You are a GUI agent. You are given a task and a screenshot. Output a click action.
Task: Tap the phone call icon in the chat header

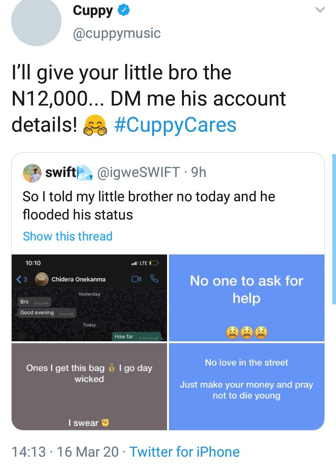pyautogui.click(x=154, y=279)
